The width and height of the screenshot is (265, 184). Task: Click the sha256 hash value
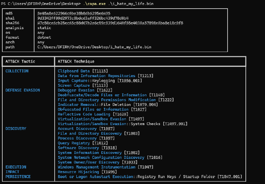pyautogui.click(x=110, y=23)
